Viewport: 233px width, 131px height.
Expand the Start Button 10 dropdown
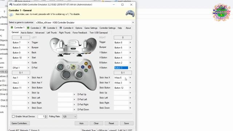28,58
